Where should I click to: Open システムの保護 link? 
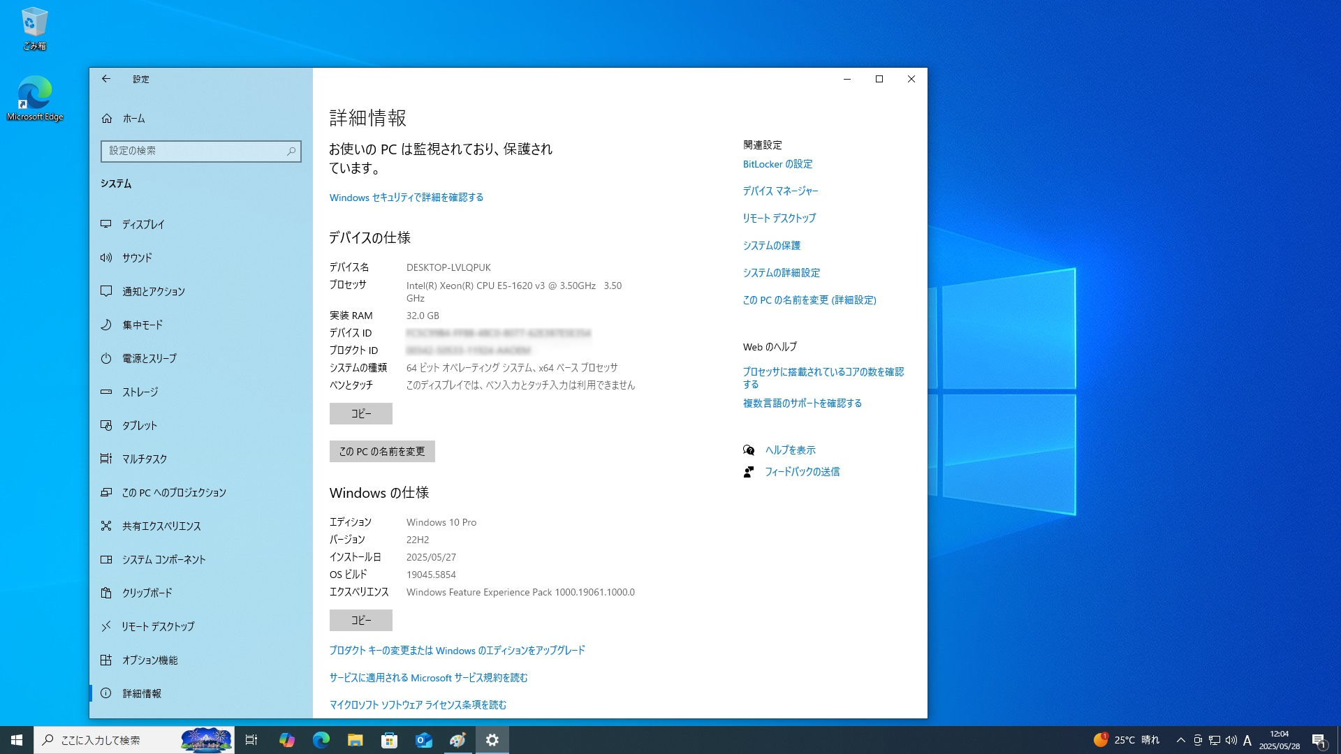(x=772, y=246)
